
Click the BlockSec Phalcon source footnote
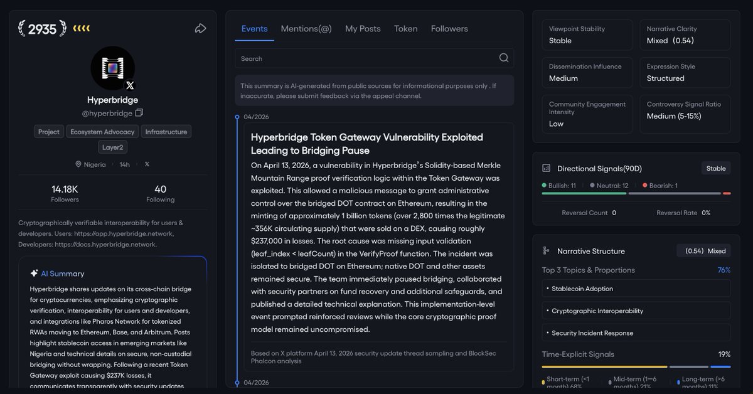[373, 356]
